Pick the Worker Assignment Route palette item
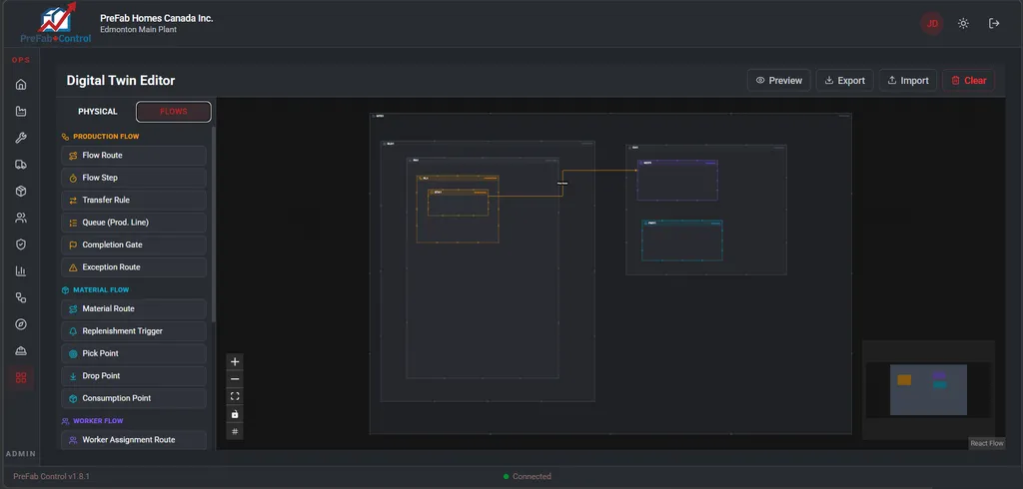The width and height of the screenshot is (1023, 489). tap(134, 440)
